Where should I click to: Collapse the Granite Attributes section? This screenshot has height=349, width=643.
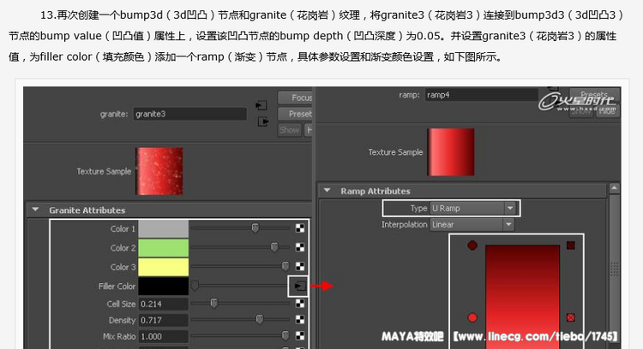[35, 210]
